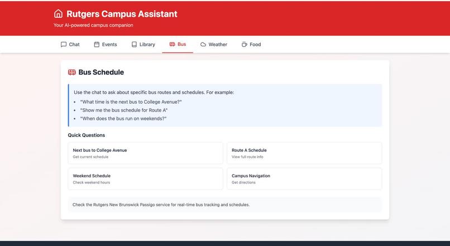Click the bus icon in the Bus tab

[x=172, y=44]
